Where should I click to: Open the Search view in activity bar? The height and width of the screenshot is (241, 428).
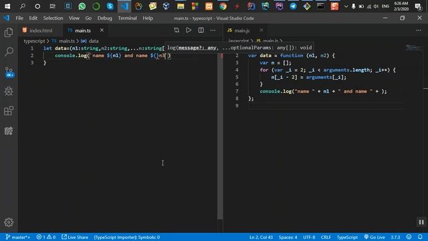click(x=9, y=52)
